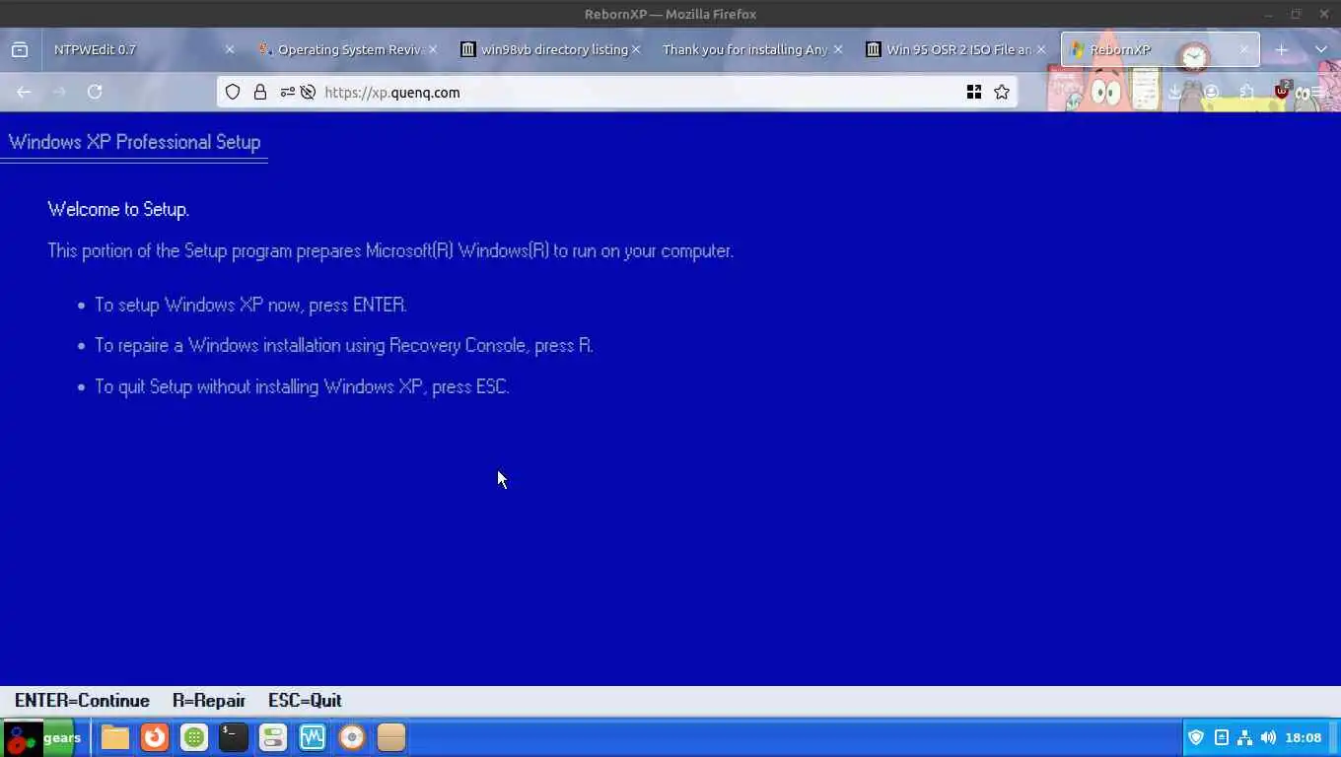Open the green app grid launcher icon
1341x757 pixels.
[194, 737]
